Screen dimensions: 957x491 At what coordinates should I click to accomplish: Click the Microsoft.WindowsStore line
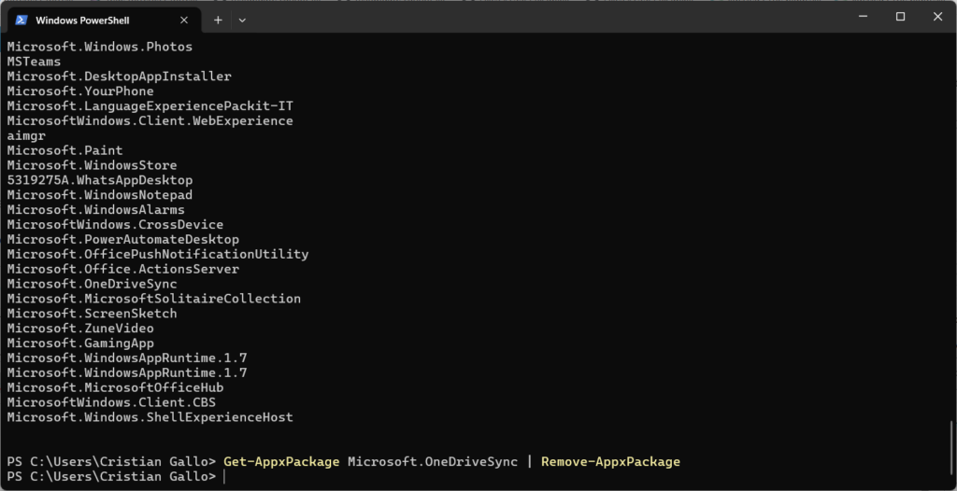[x=92, y=165]
